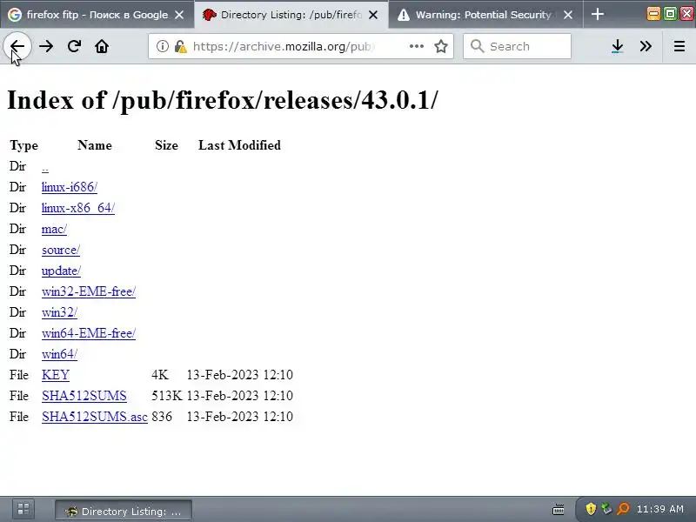Switch to the Warning: Potential Security tab
696x522 pixels.
pyautogui.click(x=485, y=15)
